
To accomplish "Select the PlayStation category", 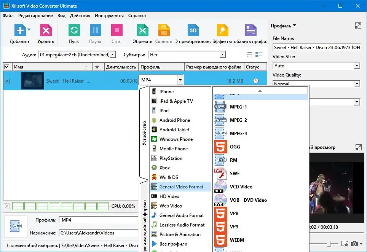I will coord(180,158).
